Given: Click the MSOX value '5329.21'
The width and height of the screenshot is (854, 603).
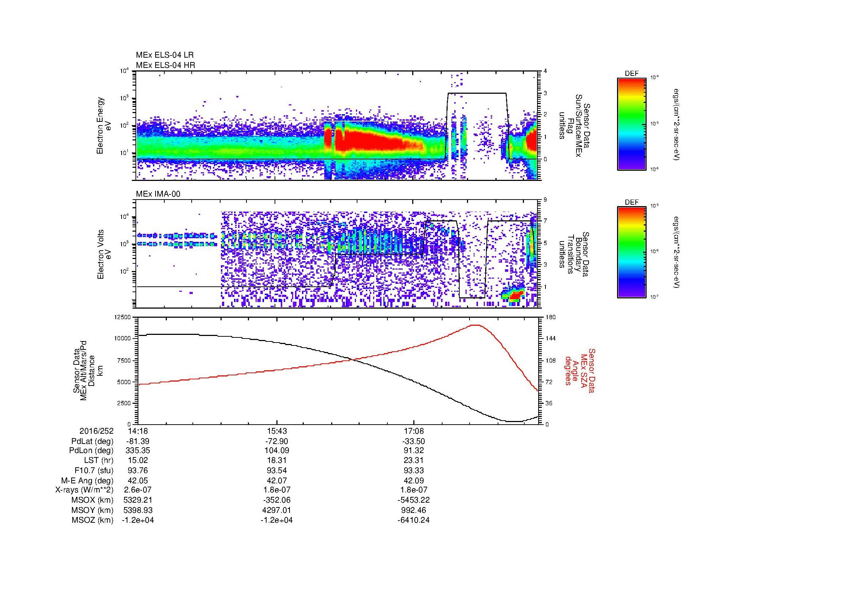Looking at the screenshot, I should pyautogui.click(x=138, y=500).
